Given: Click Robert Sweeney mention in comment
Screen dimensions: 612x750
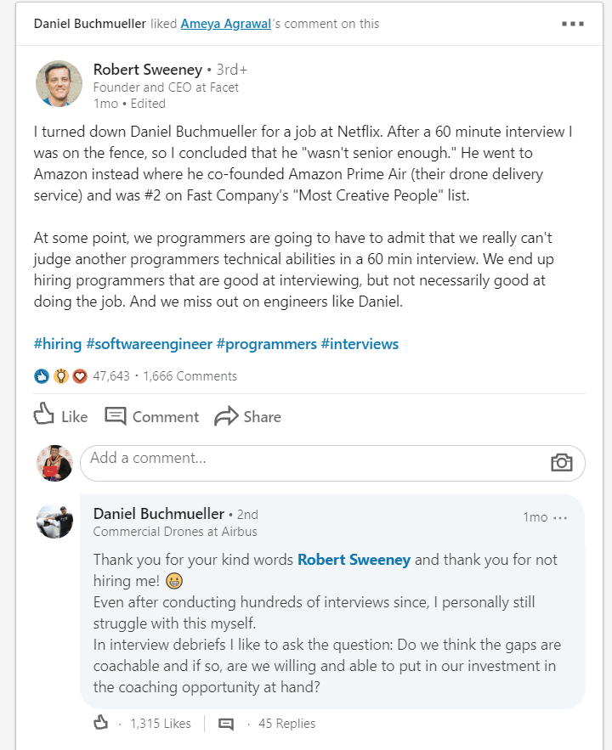Looking at the screenshot, I should click(x=354, y=560).
